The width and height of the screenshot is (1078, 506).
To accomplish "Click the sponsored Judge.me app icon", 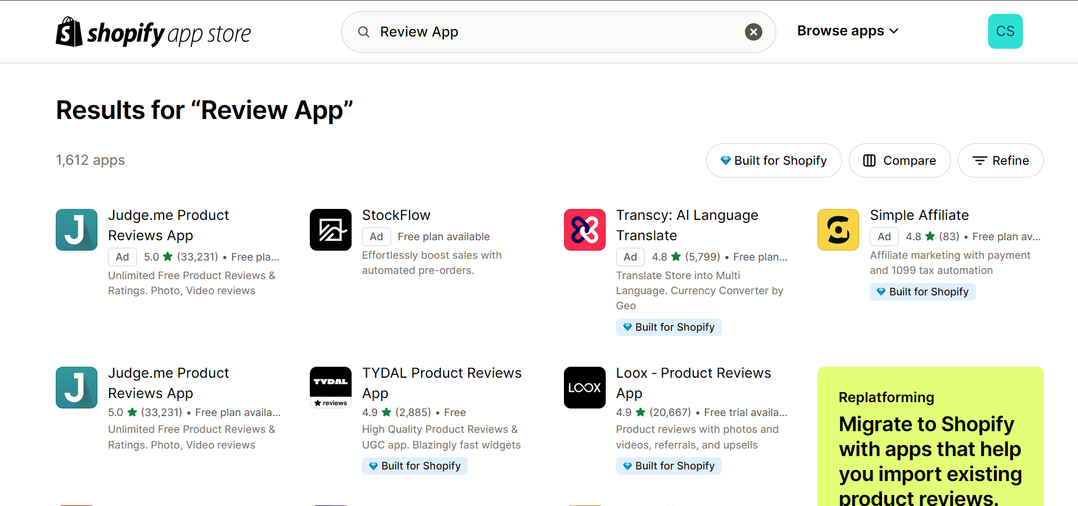I will [x=77, y=230].
